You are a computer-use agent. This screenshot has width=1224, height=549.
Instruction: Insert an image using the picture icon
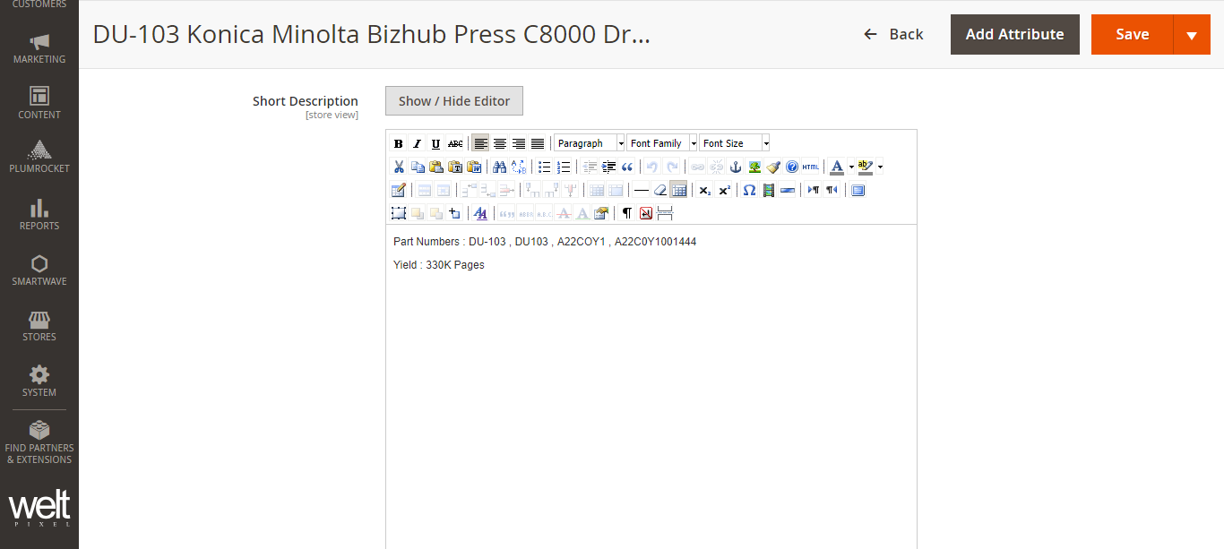point(754,167)
